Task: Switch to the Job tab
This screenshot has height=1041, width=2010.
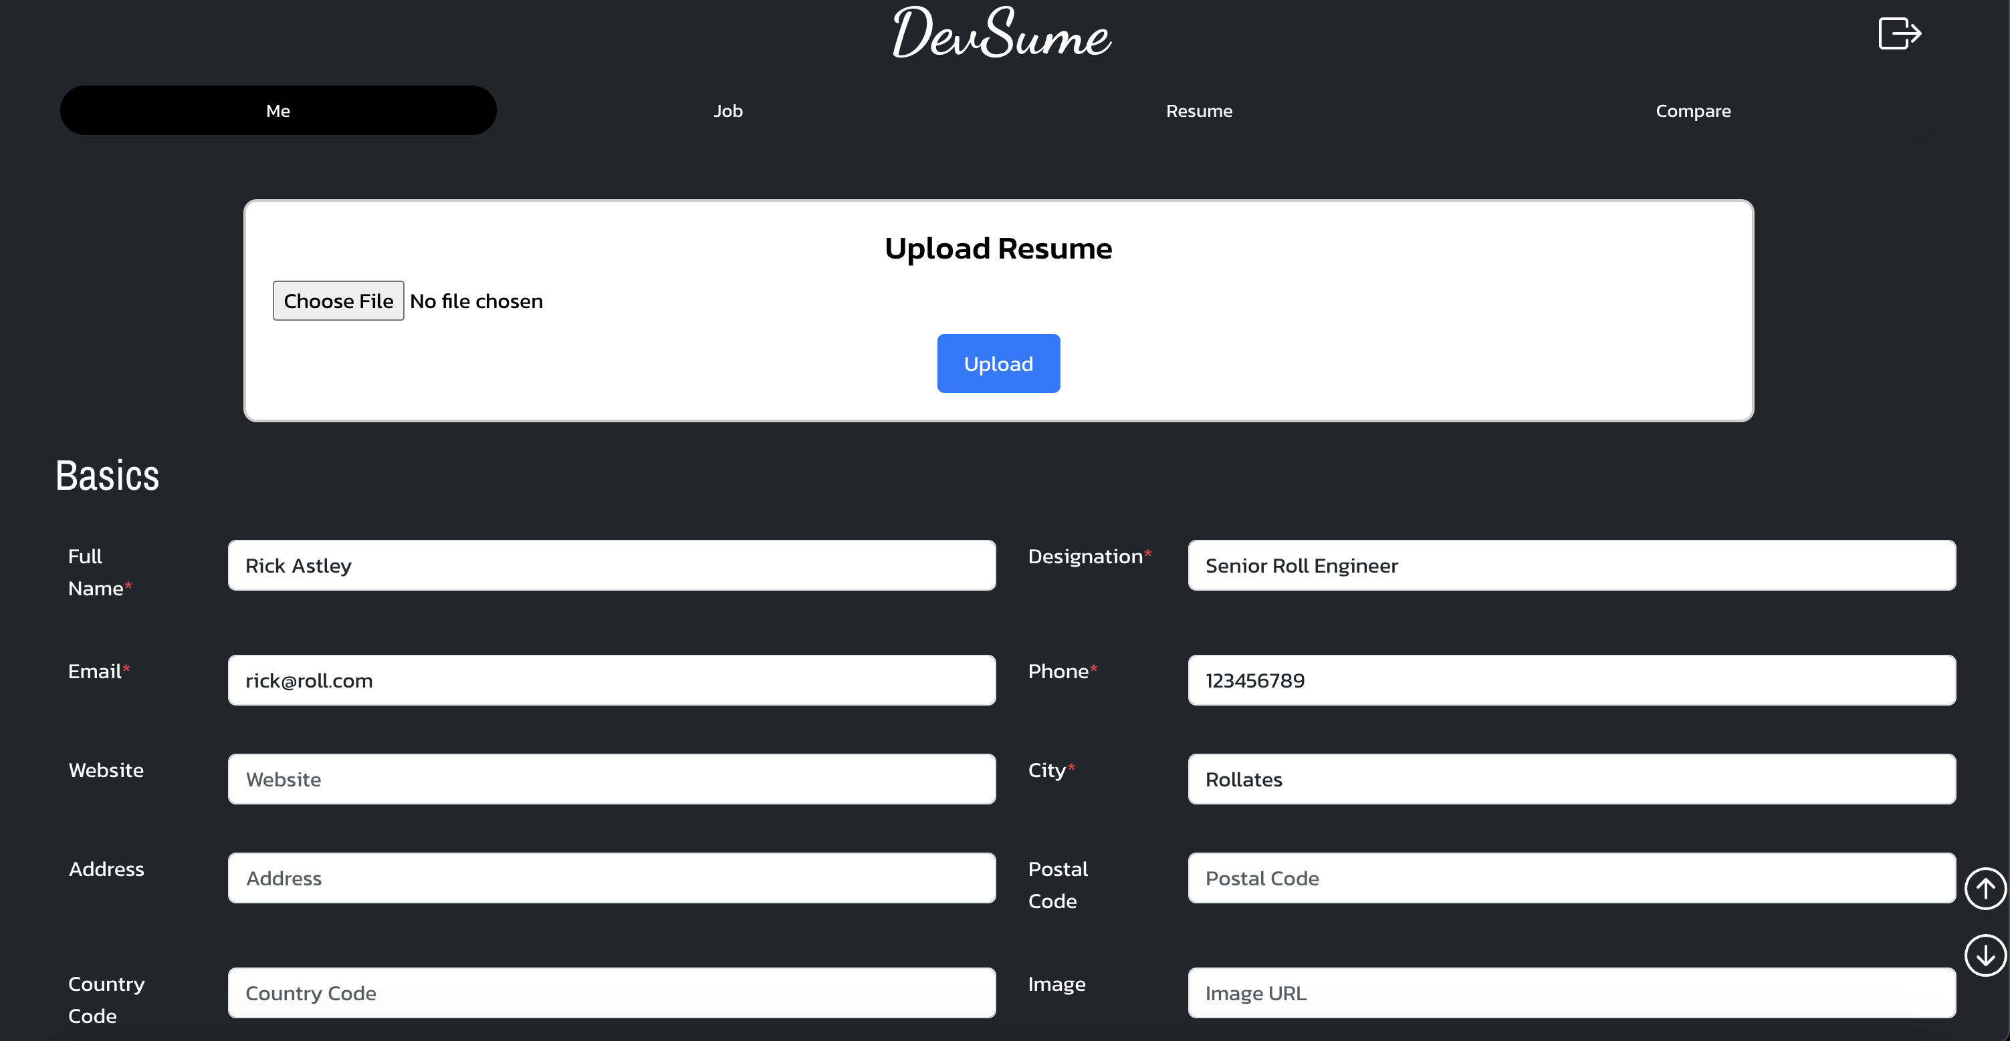Action: [x=728, y=111]
